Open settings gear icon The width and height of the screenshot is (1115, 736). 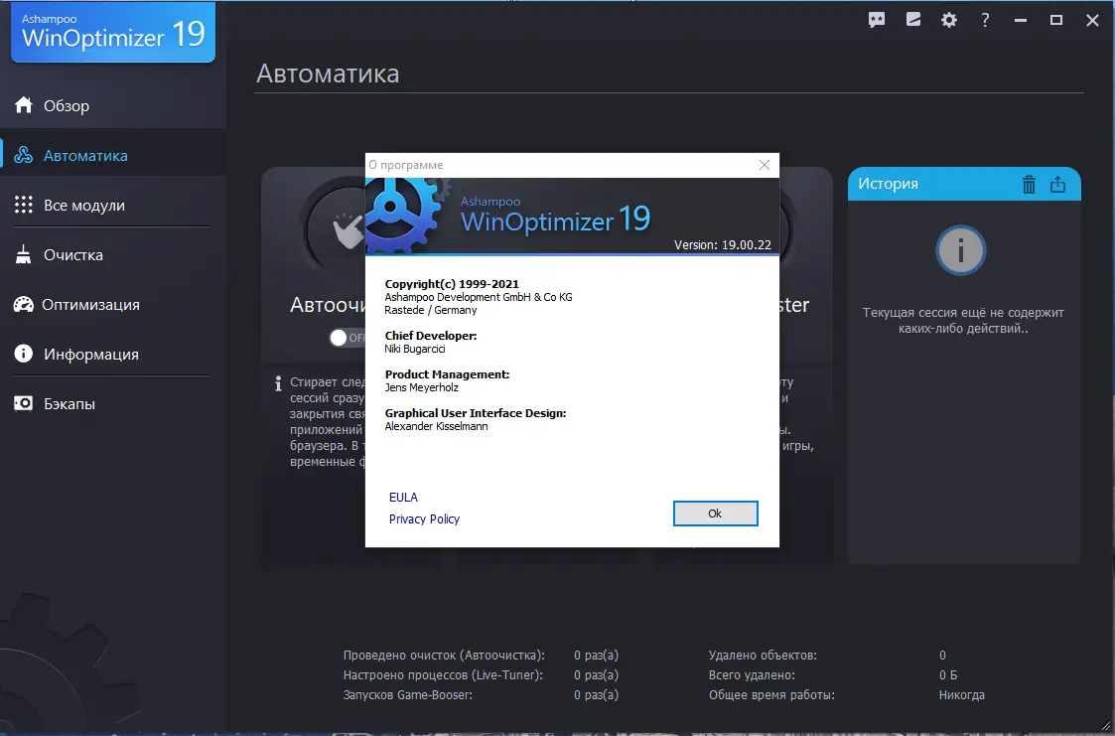948,20
